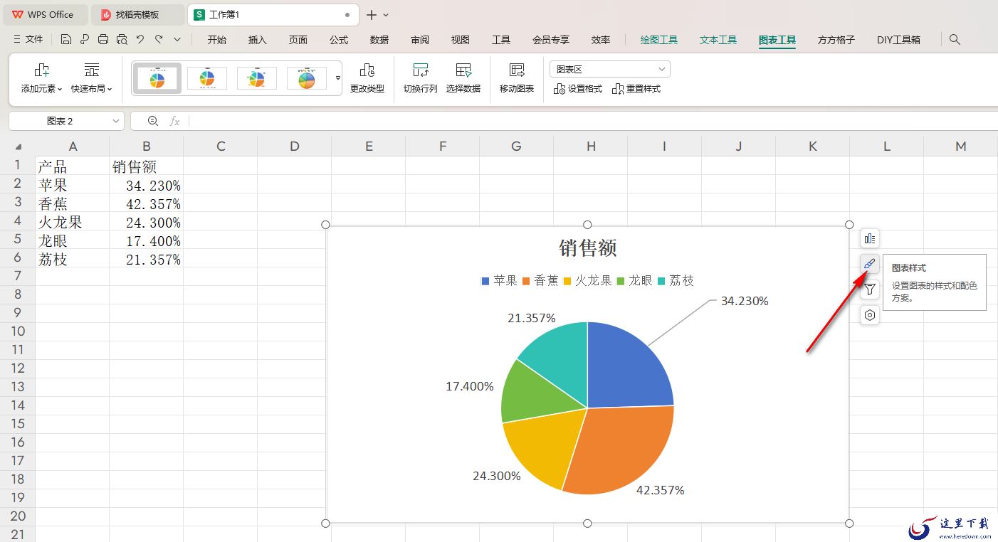Open the 数据 data tab
998x542 pixels.
379,40
